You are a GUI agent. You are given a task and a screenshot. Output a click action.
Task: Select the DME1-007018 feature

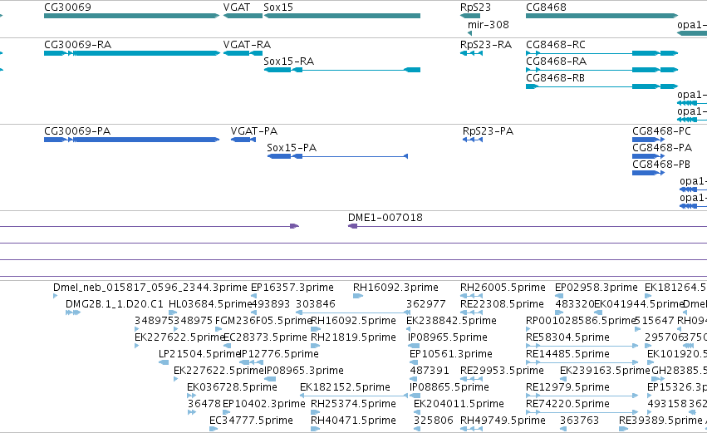(528, 226)
